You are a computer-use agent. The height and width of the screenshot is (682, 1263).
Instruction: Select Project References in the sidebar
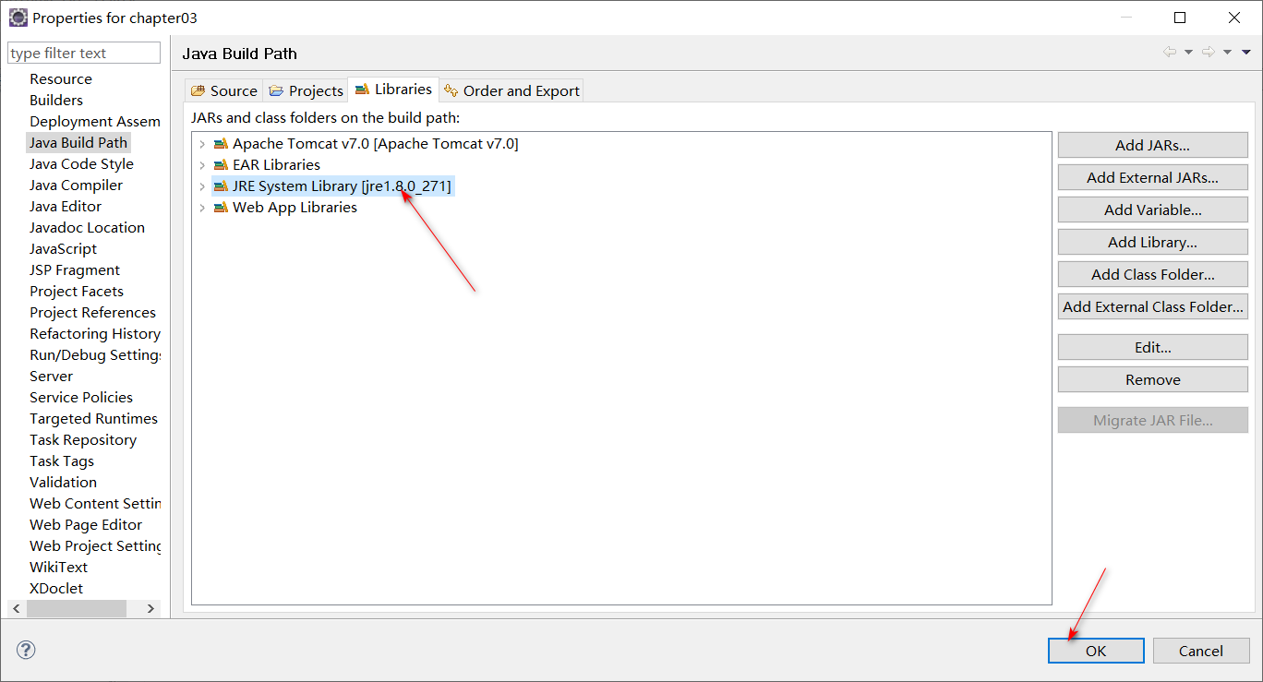92,313
